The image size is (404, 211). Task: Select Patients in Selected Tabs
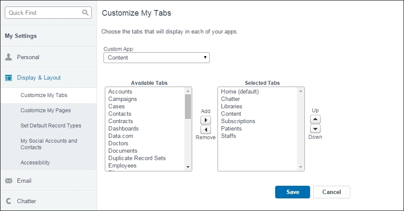pyautogui.click(x=231, y=129)
